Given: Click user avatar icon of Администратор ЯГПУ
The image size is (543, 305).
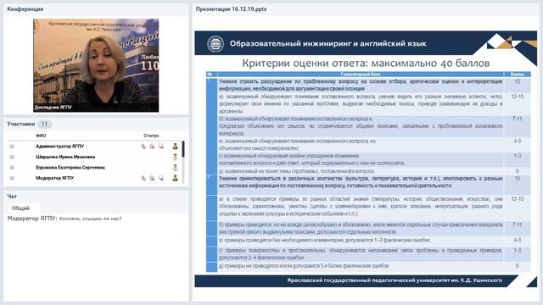Looking at the screenshot, I should (x=176, y=147).
